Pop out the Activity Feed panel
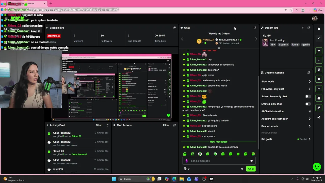Screen dimensions: 325x183 (107, 125)
